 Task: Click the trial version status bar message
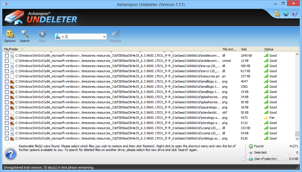tap(48, 167)
